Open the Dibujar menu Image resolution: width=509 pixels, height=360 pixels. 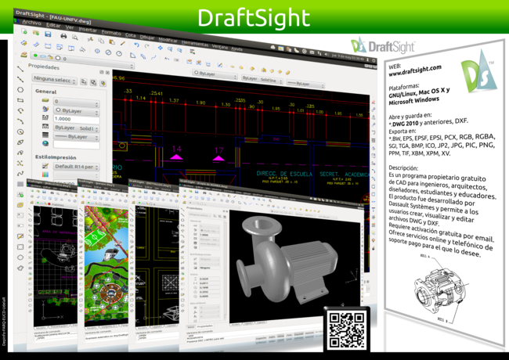point(147,38)
